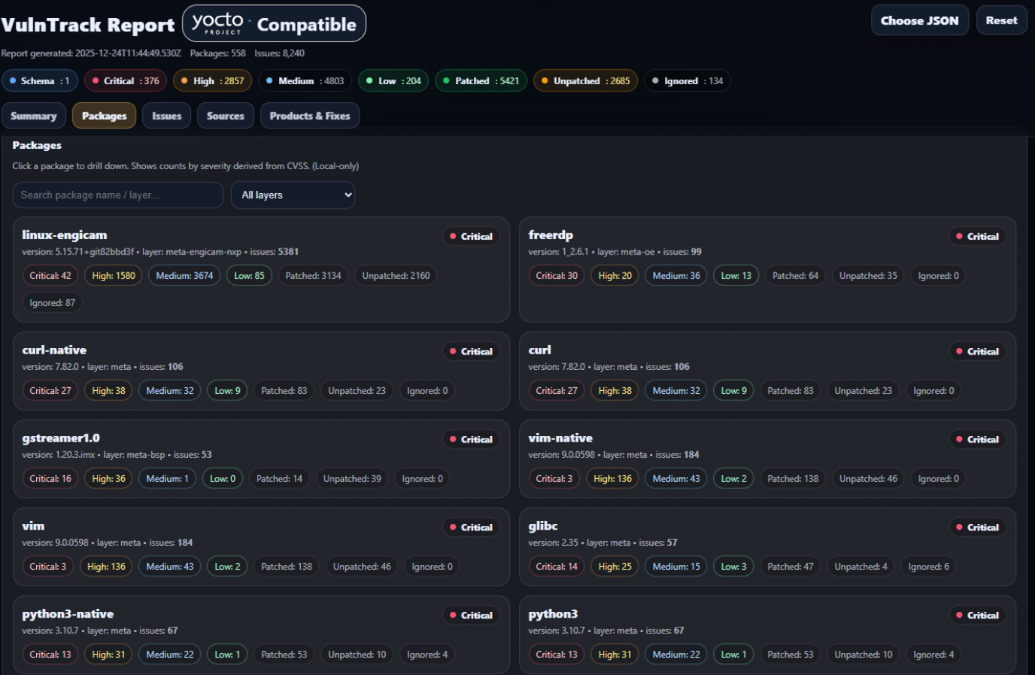The width and height of the screenshot is (1035, 675).
Task: Click the Critical badge on freerdp card
Action: [x=977, y=236]
